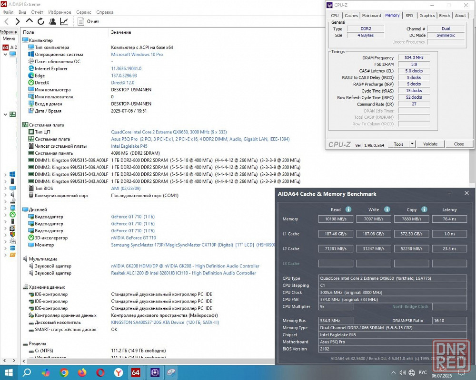This screenshot has width=476, height=380.
Task: Open the Файл menu
Action: [8, 12]
